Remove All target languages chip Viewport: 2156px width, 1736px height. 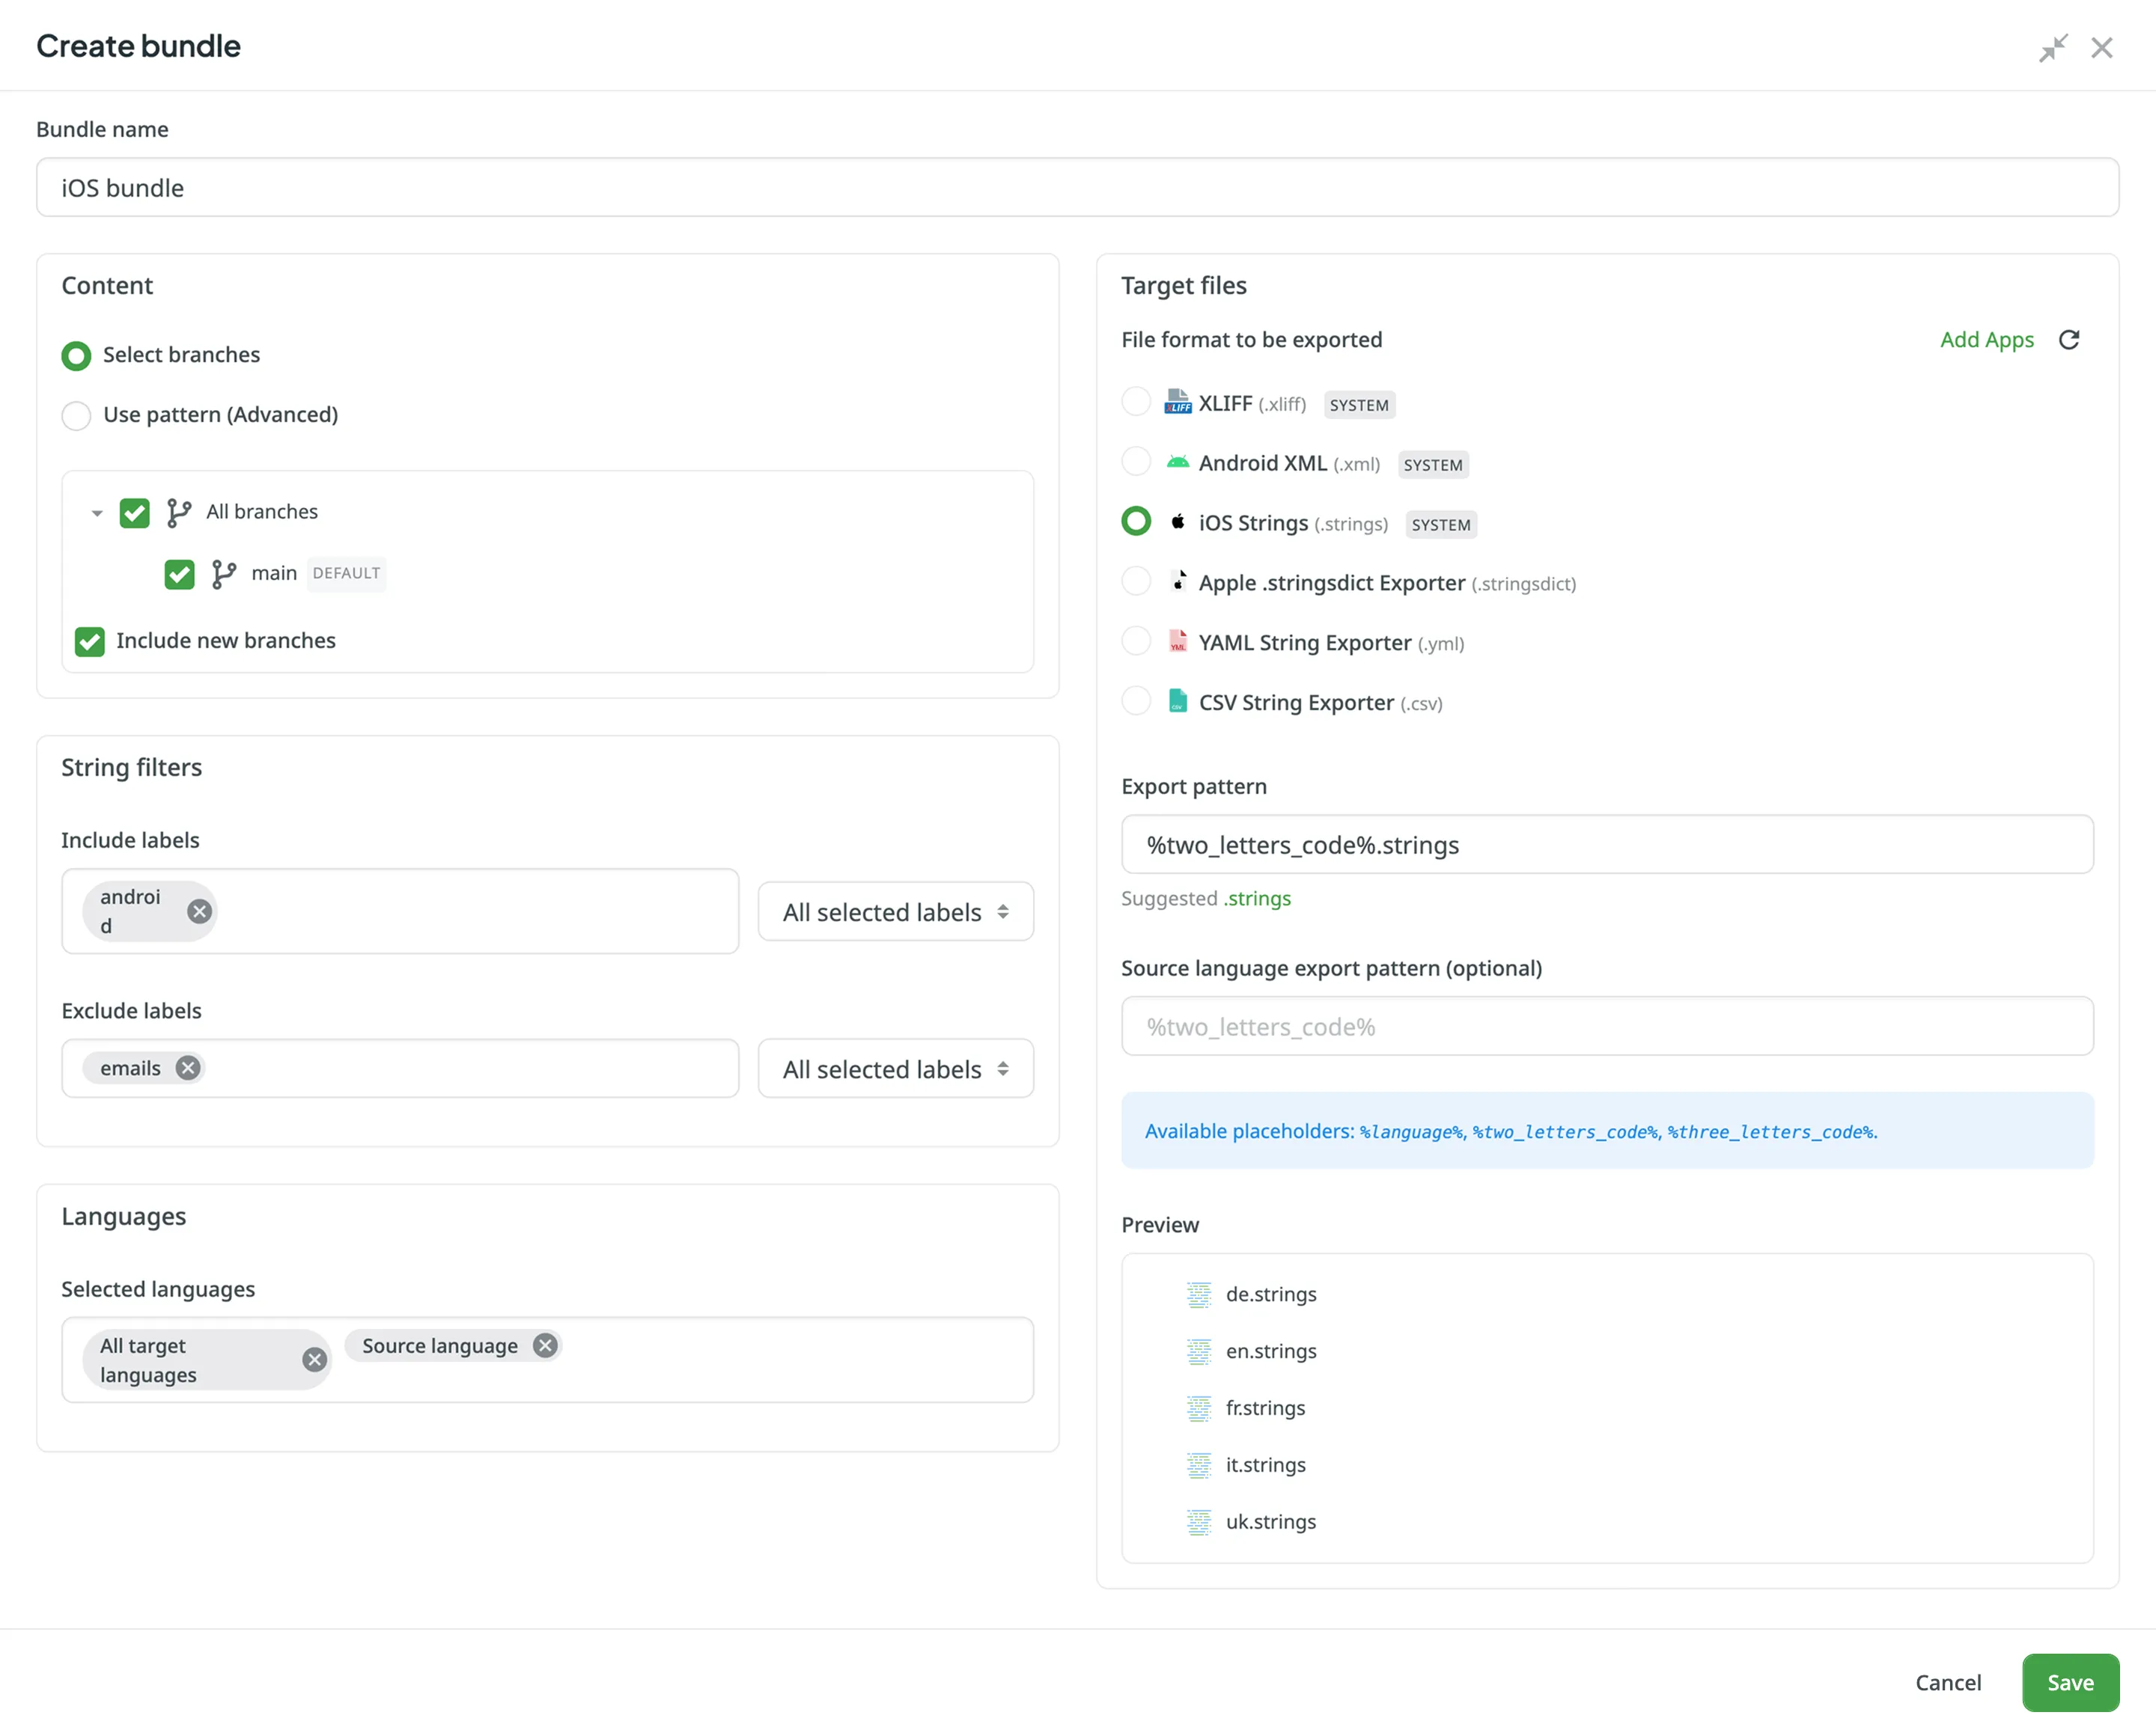(314, 1360)
